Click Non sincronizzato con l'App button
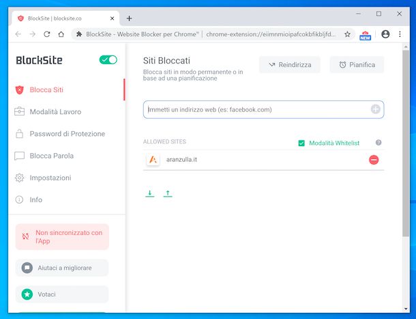This screenshot has width=416, height=319. pos(62,237)
